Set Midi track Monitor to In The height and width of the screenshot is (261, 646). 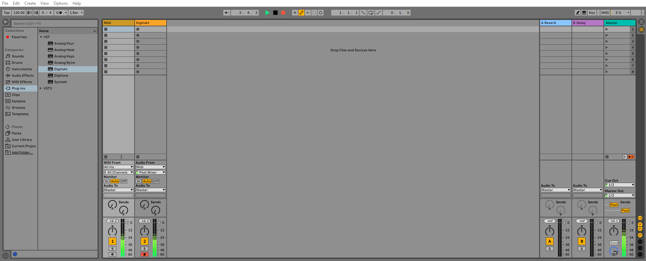click(x=106, y=181)
